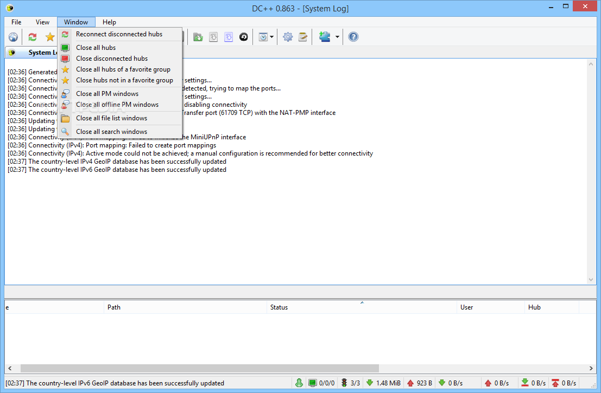The width and height of the screenshot is (601, 393).
Task: Click the Reconnect toolbar icon with red-green arrows
Action: coord(33,37)
